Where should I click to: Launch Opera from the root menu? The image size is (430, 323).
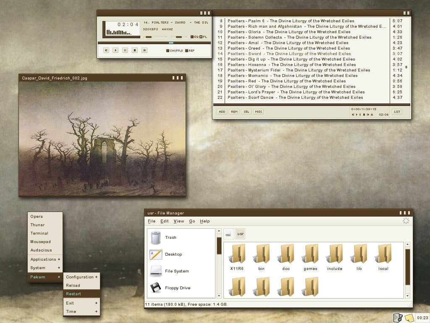point(45,217)
